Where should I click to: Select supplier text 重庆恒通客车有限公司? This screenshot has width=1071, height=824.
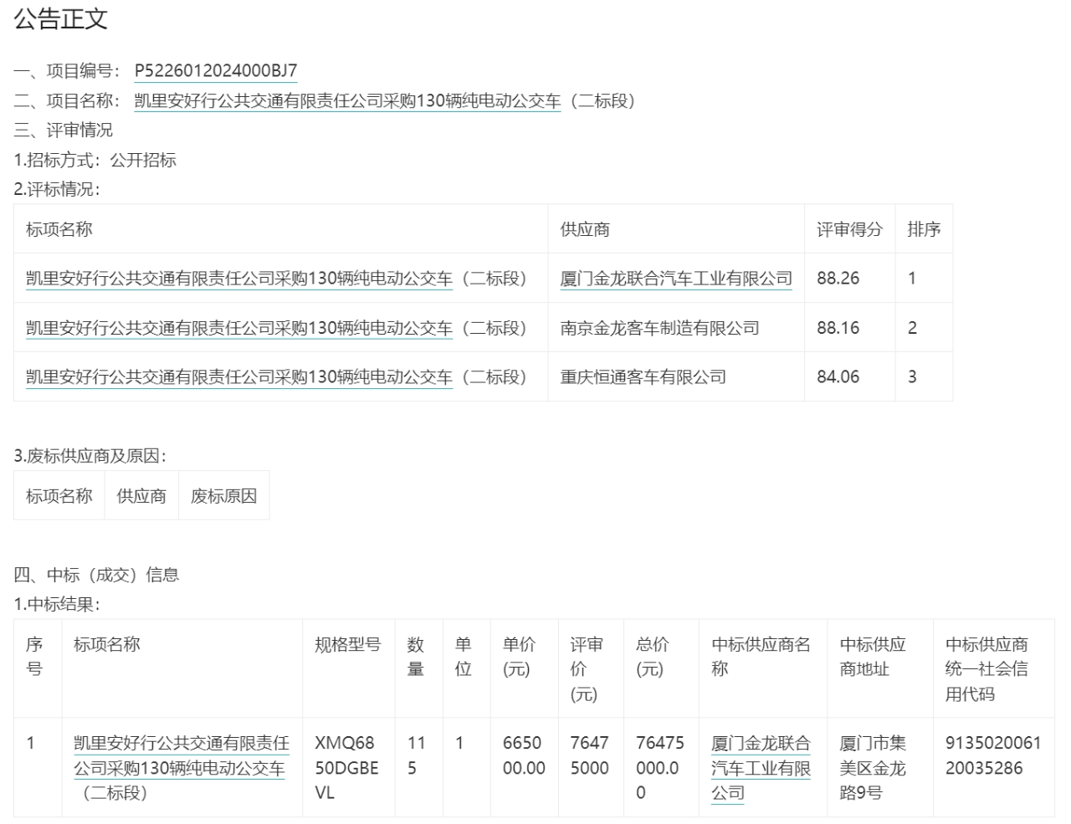[643, 377]
